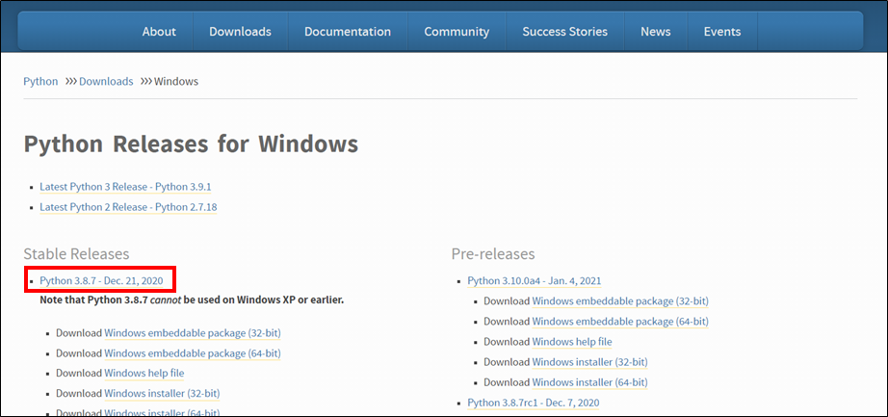
Task: Download 3.10.0a4 Windows embeddable package (32-bit)
Action: pos(620,301)
